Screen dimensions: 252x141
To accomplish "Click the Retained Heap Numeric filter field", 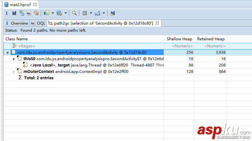I will 210,46.
